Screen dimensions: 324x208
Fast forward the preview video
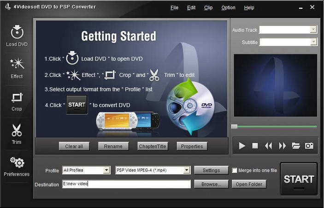282,146
